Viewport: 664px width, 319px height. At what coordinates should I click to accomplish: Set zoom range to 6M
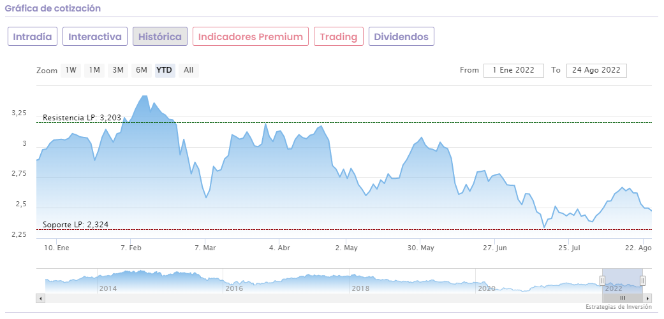pyautogui.click(x=141, y=70)
